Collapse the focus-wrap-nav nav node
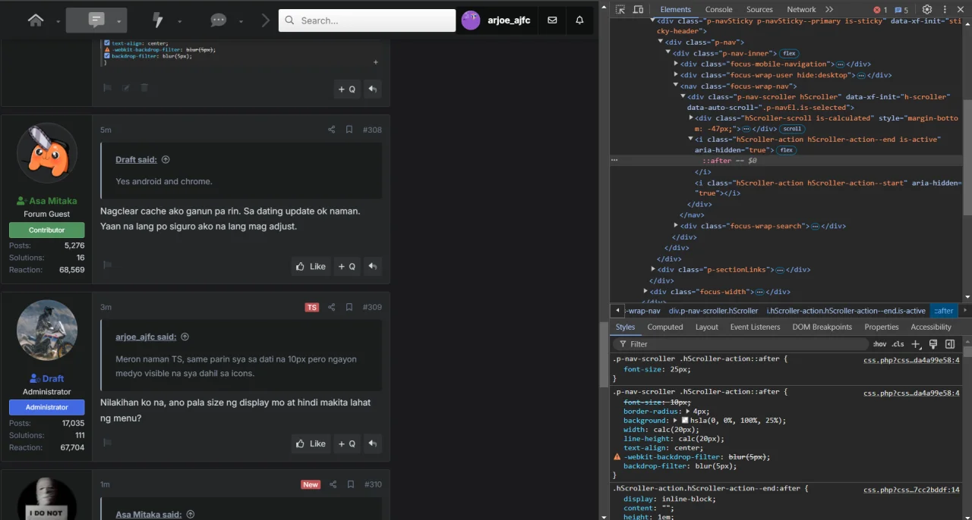The width and height of the screenshot is (972, 520). tap(676, 86)
